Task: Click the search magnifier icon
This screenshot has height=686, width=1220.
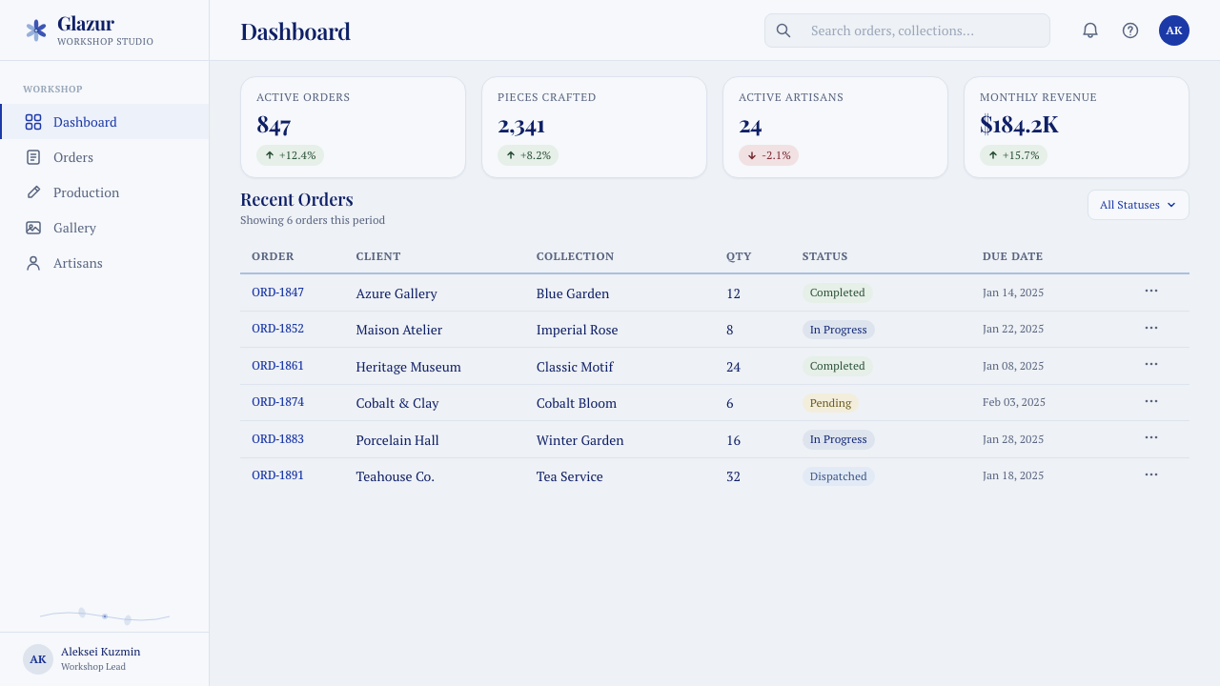Action: 783,30
